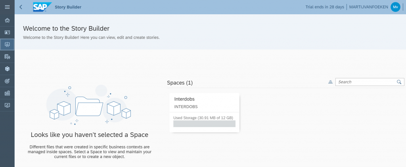This screenshot has height=167, width=406.
Task: Click the Story Builder header title
Action: 68,7
